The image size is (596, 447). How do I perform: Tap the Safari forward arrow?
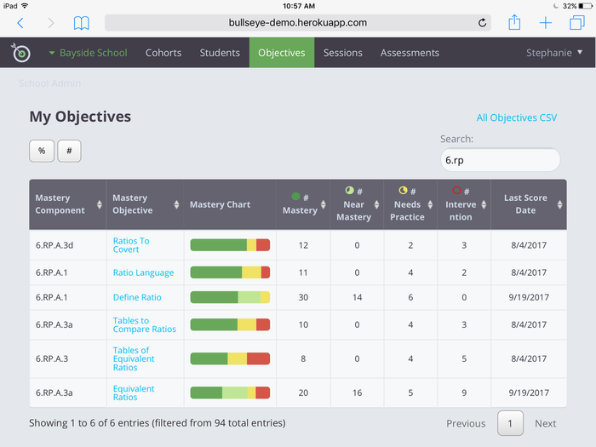click(51, 23)
